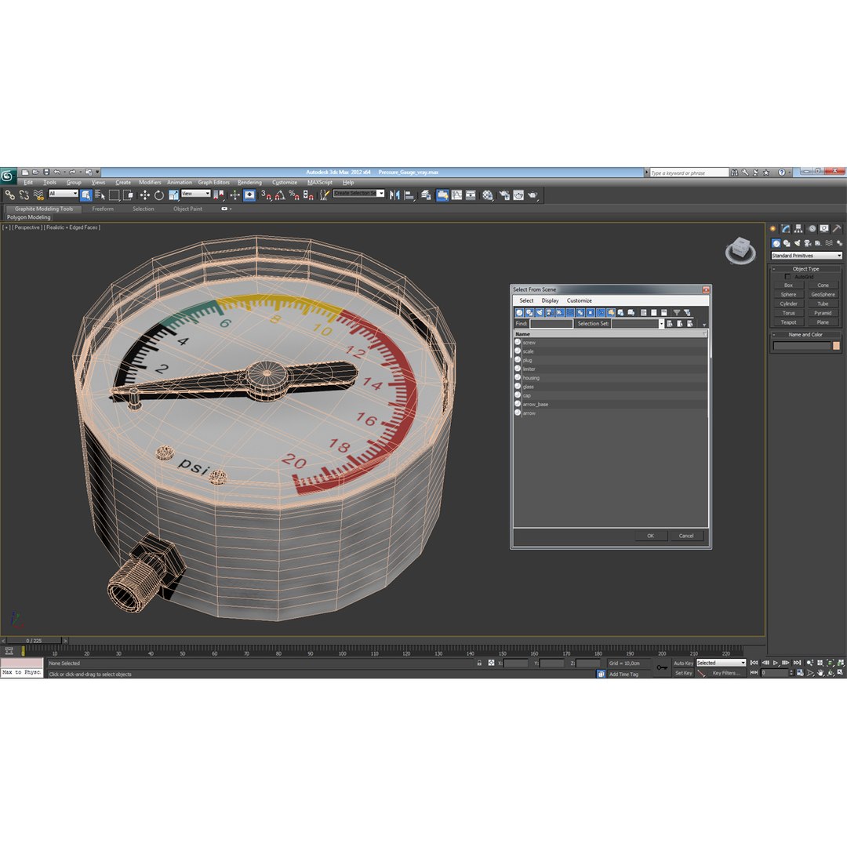Switch to the Object Paint ribbon tab

click(187, 209)
